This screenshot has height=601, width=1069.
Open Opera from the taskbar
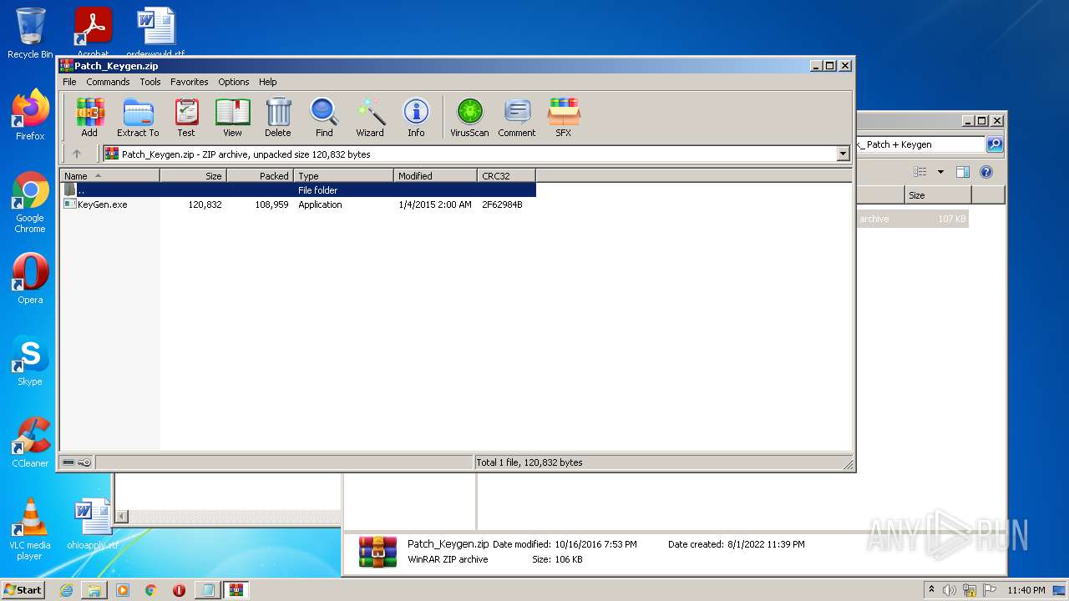click(x=179, y=590)
